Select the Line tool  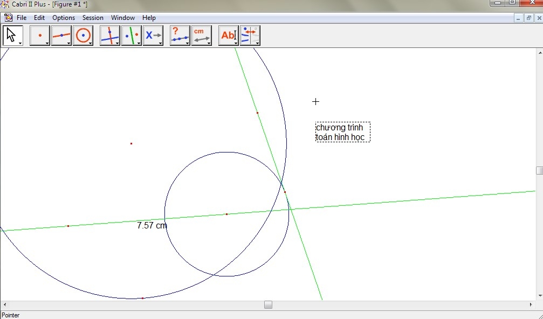pyautogui.click(x=61, y=35)
